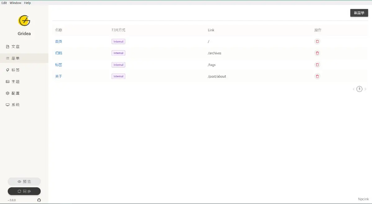Screen dimensions: 372x204
Task: Remove the 关于 menu using trash icon
Action: point(317,76)
